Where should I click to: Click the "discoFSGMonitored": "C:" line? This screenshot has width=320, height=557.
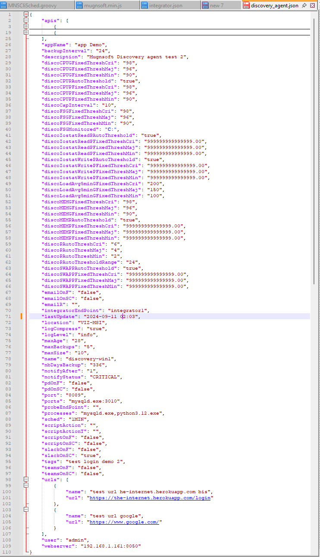click(80, 129)
